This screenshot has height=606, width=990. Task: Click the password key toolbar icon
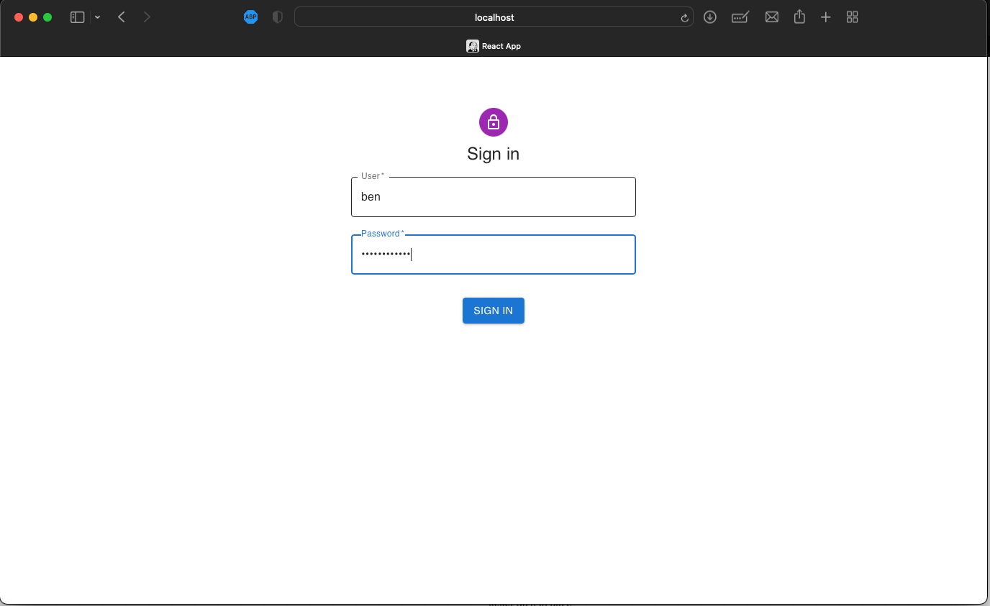pyautogui.click(x=740, y=17)
